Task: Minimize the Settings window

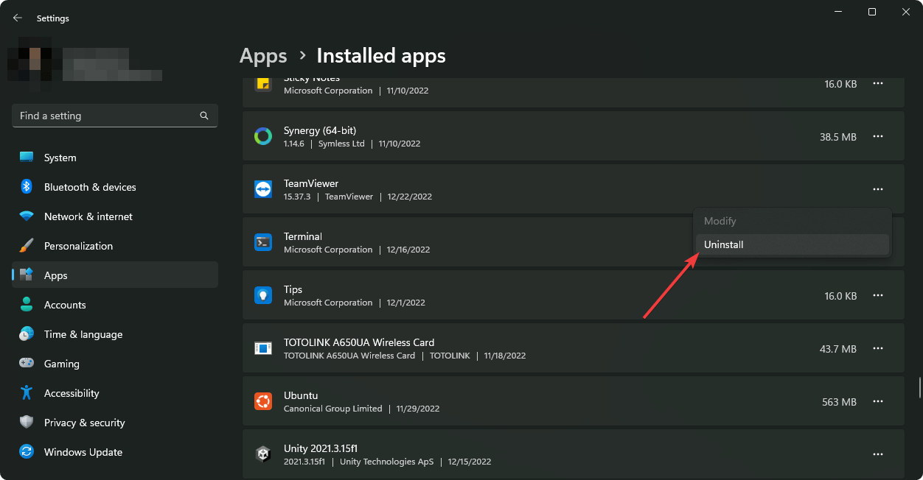Action: 838,12
